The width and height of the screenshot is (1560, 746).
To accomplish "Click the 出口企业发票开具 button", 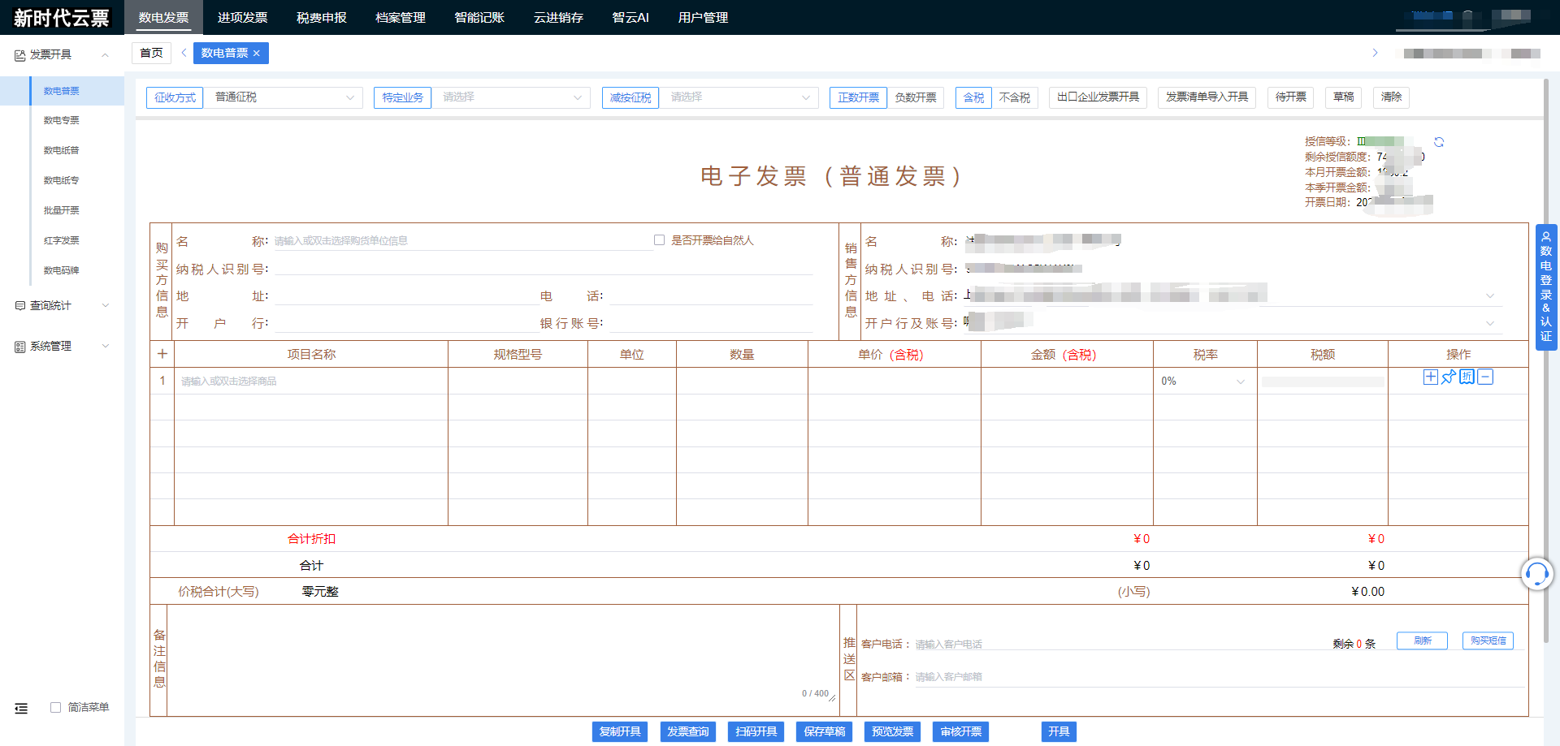I will point(1098,97).
